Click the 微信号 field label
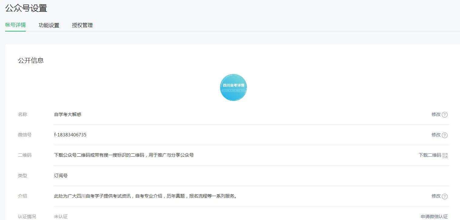The width and height of the screenshot is (460, 220). [x=25, y=135]
